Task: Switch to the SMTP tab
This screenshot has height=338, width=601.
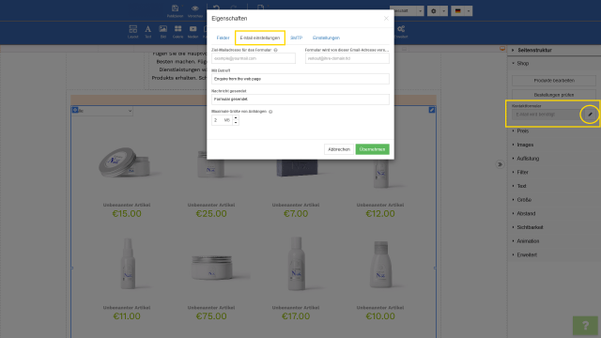Action: coord(297,38)
